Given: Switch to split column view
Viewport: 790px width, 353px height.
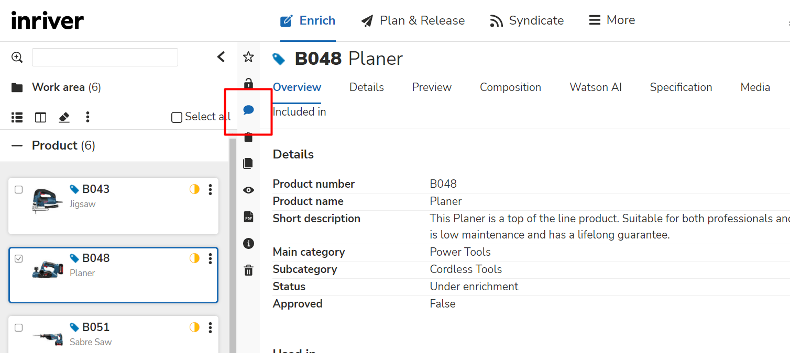Looking at the screenshot, I should (x=40, y=117).
